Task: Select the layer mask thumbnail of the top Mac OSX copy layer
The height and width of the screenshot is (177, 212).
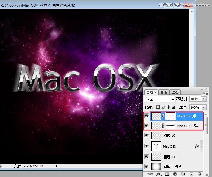Action: point(170,116)
